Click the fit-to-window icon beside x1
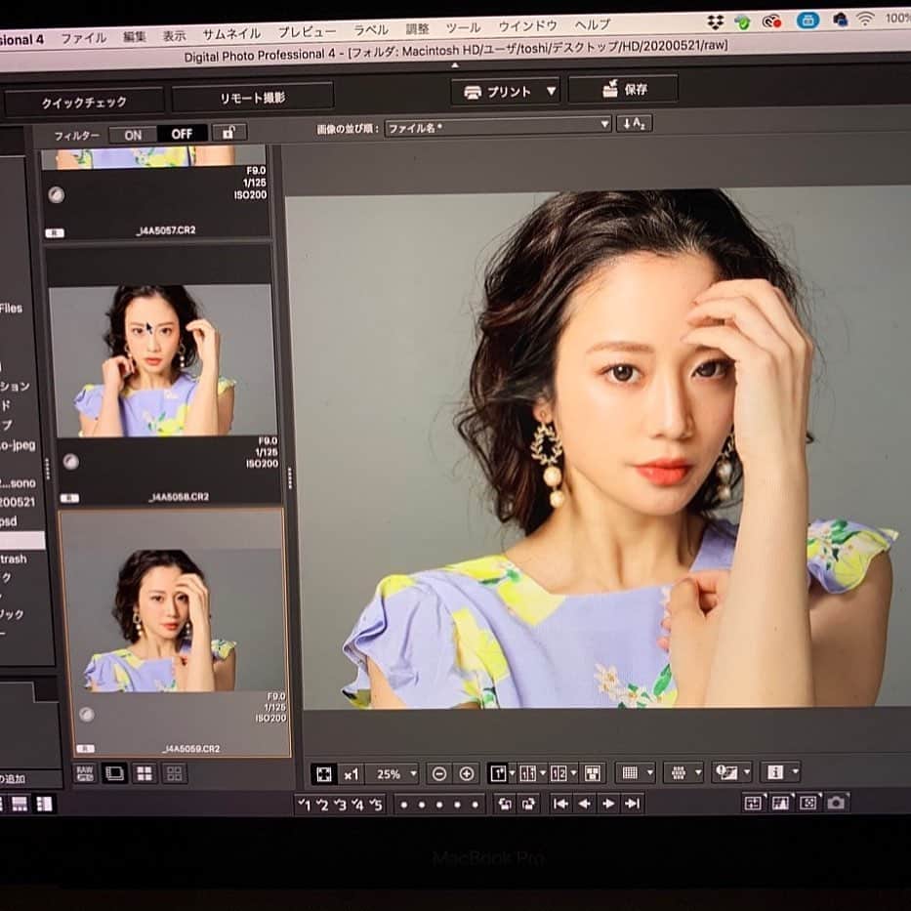The width and height of the screenshot is (911, 911). pos(323,774)
